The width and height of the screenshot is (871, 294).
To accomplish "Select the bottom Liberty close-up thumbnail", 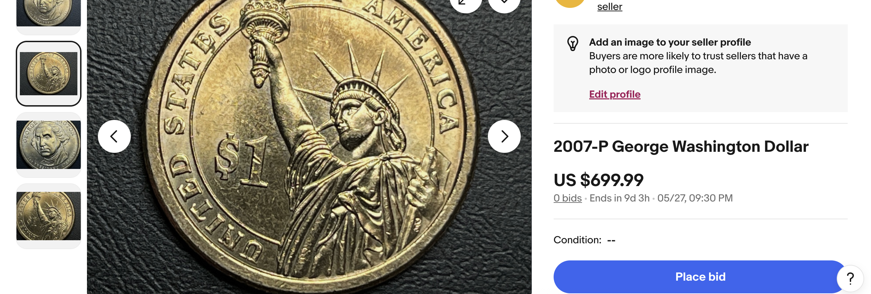I will pos(49,216).
